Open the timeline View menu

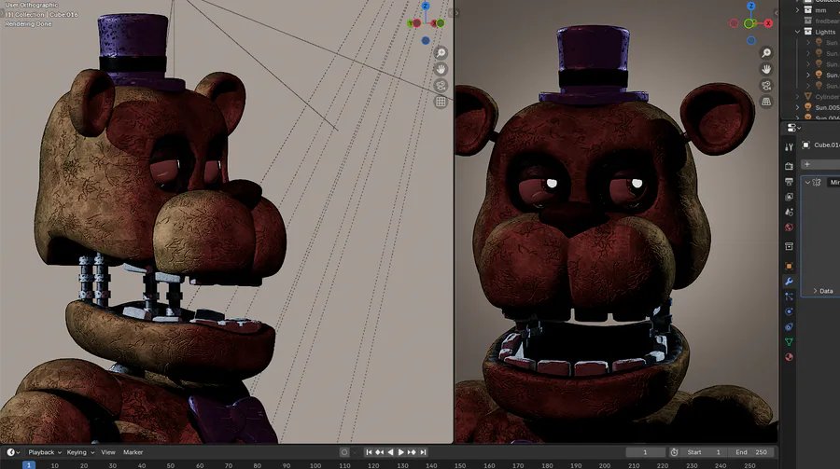[108, 452]
